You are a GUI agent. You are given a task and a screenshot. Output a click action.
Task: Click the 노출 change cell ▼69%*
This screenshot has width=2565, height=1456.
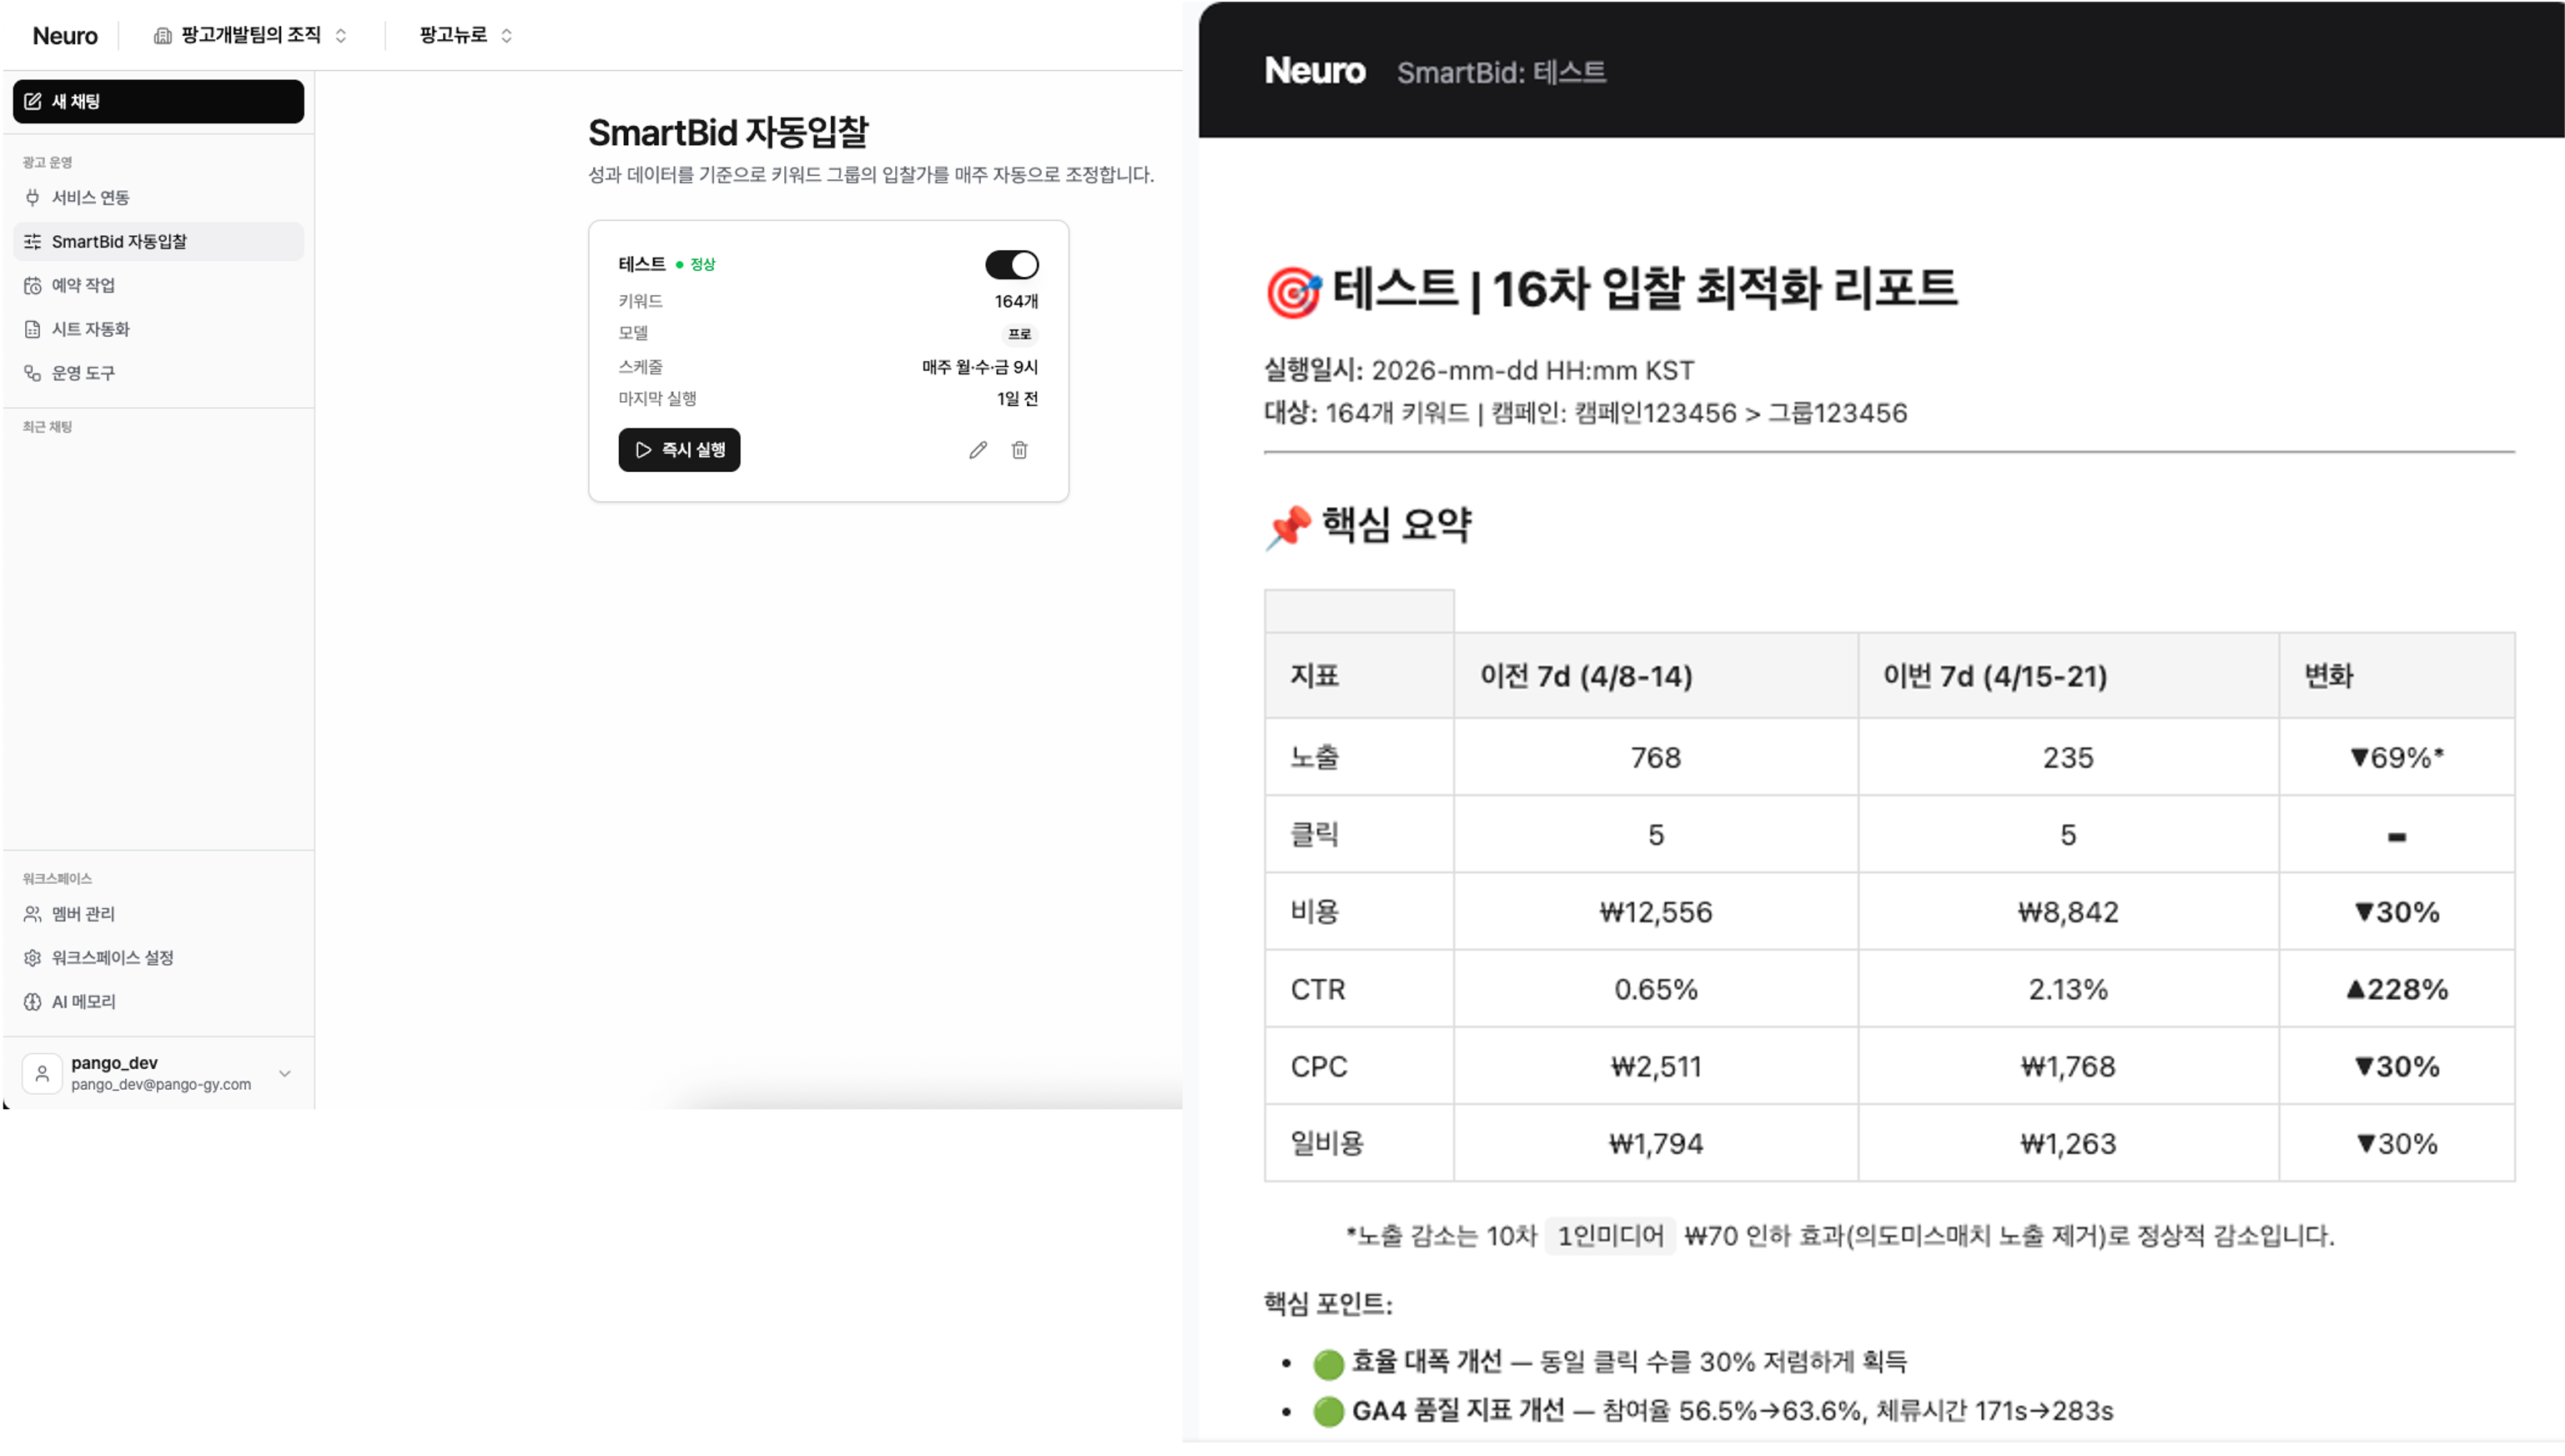tap(2397, 758)
